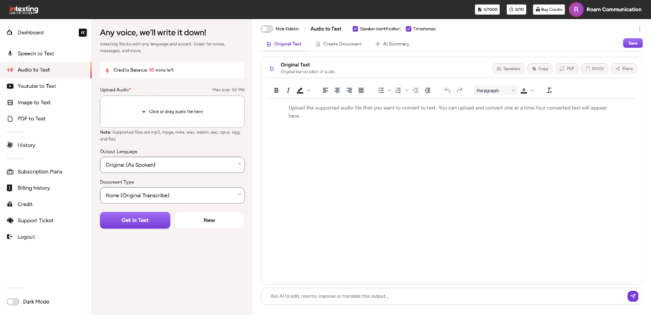The height and width of the screenshot is (315, 651).
Task: Open Youtube to Text page
Action: pos(36,86)
